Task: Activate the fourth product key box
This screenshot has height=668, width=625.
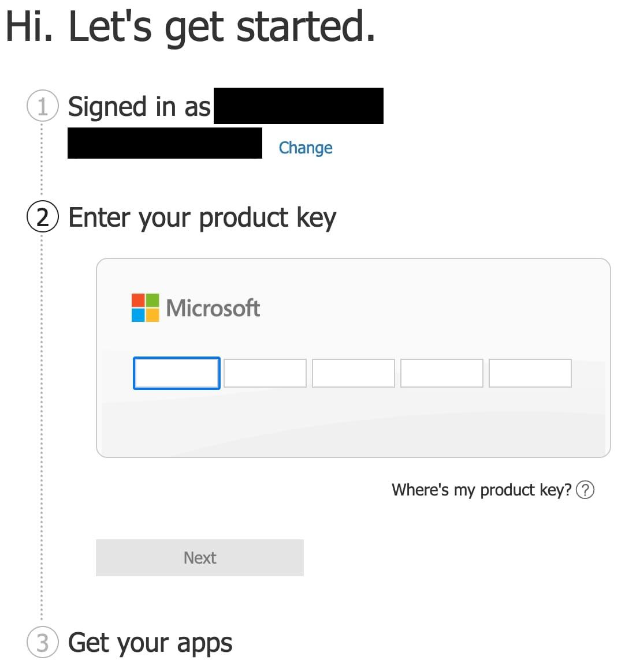Action: [441, 373]
